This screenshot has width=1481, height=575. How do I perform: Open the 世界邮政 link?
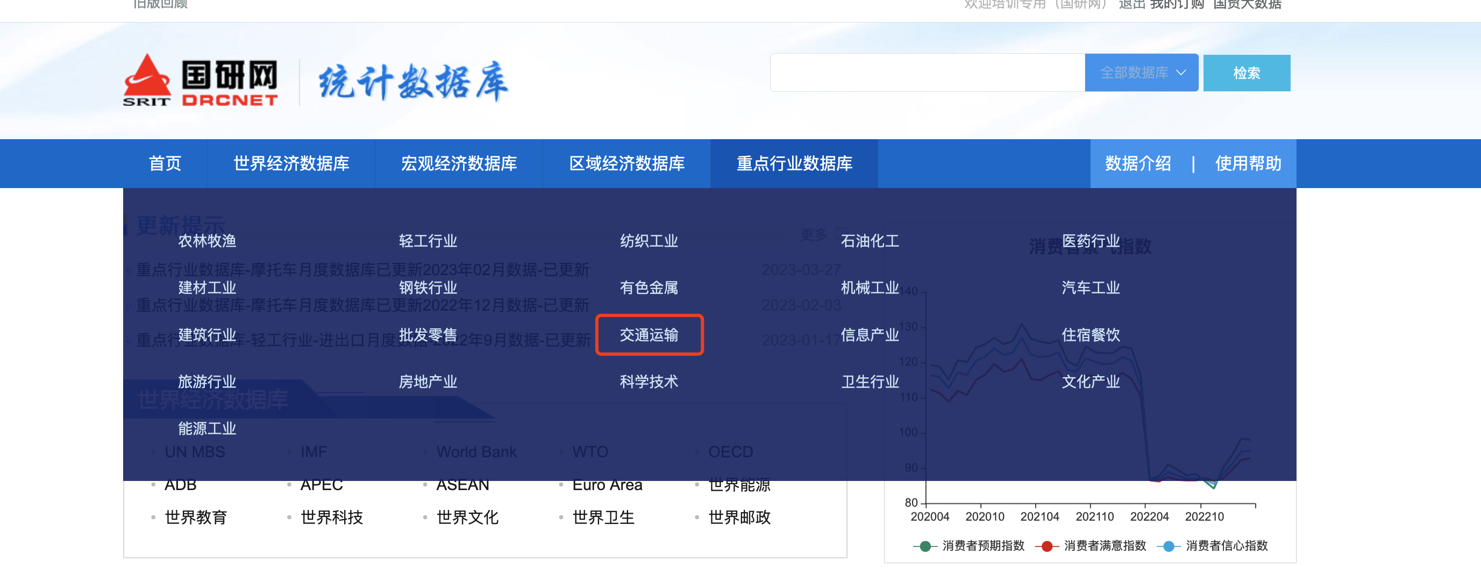739,517
